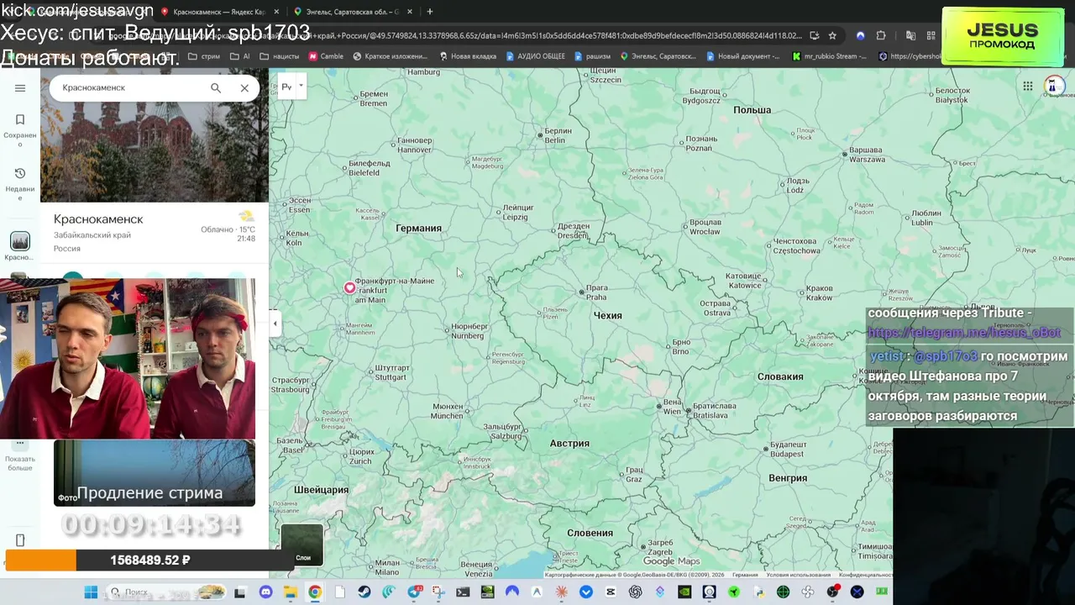Open the стрим bookmarks folder
This screenshot has height=605, width=1075.
click(x=204, y=56)
